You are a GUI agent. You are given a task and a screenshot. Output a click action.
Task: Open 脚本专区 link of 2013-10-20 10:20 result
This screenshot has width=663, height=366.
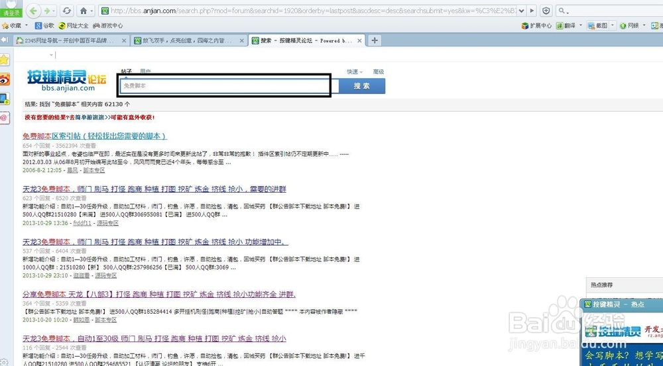(x=105, y=320)
